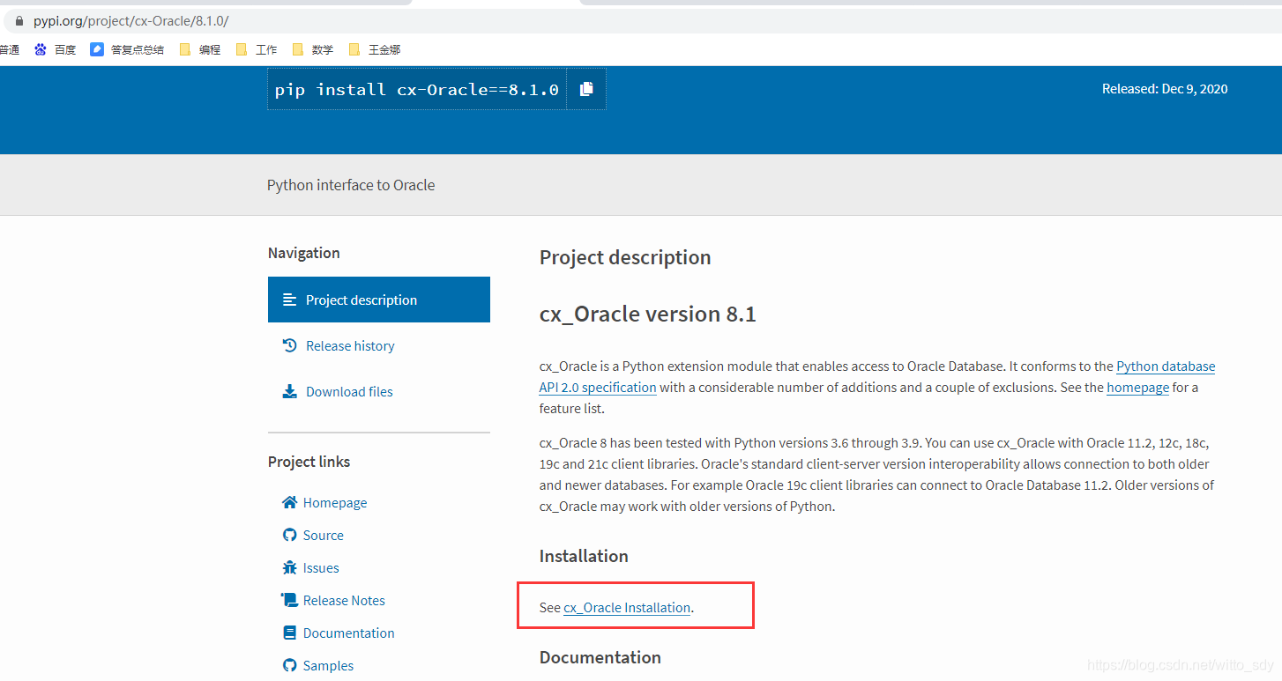
Task: Click the 'cx_Oracle version 8.1' heading
Action: [648, 314]
